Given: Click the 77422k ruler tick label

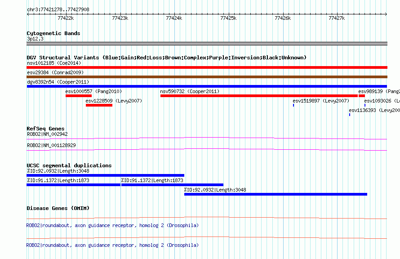Looking at the screenshot, I should 66,18.
